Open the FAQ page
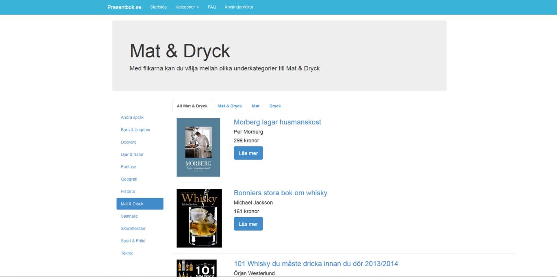557x277 pixels. [212, 7]
